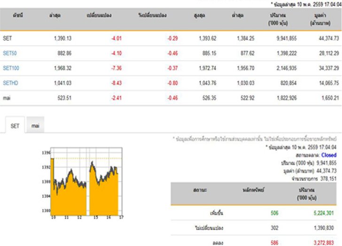This screenshot has width=342, height=246.
Task: Select the SET row label
Action: (7, 38)
